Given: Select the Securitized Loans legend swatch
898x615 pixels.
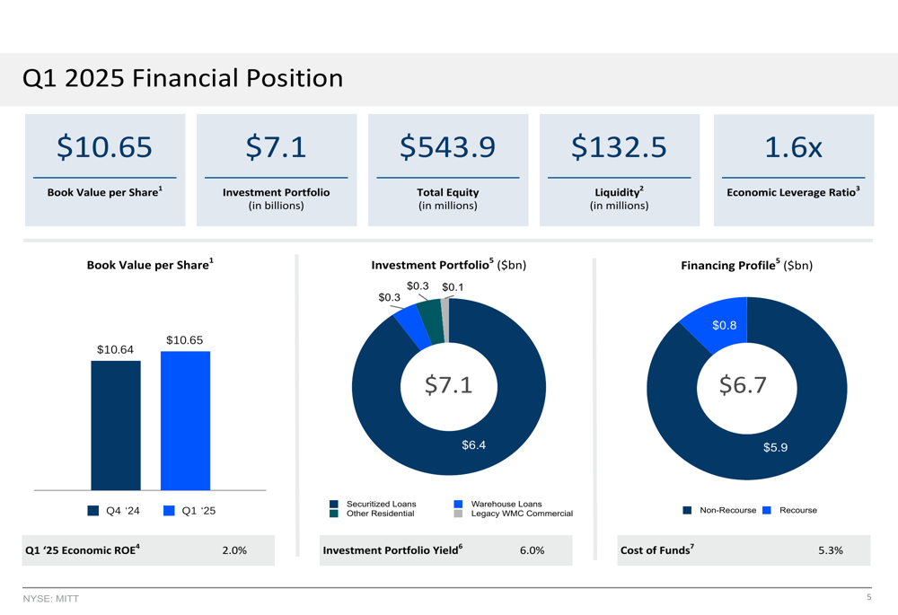Looking at the screenshot, I should coord(334,504).
